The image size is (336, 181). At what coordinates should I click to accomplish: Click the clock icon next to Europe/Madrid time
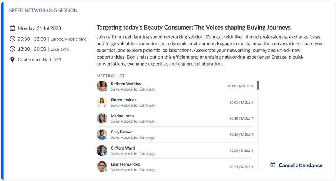click(12, 39)
